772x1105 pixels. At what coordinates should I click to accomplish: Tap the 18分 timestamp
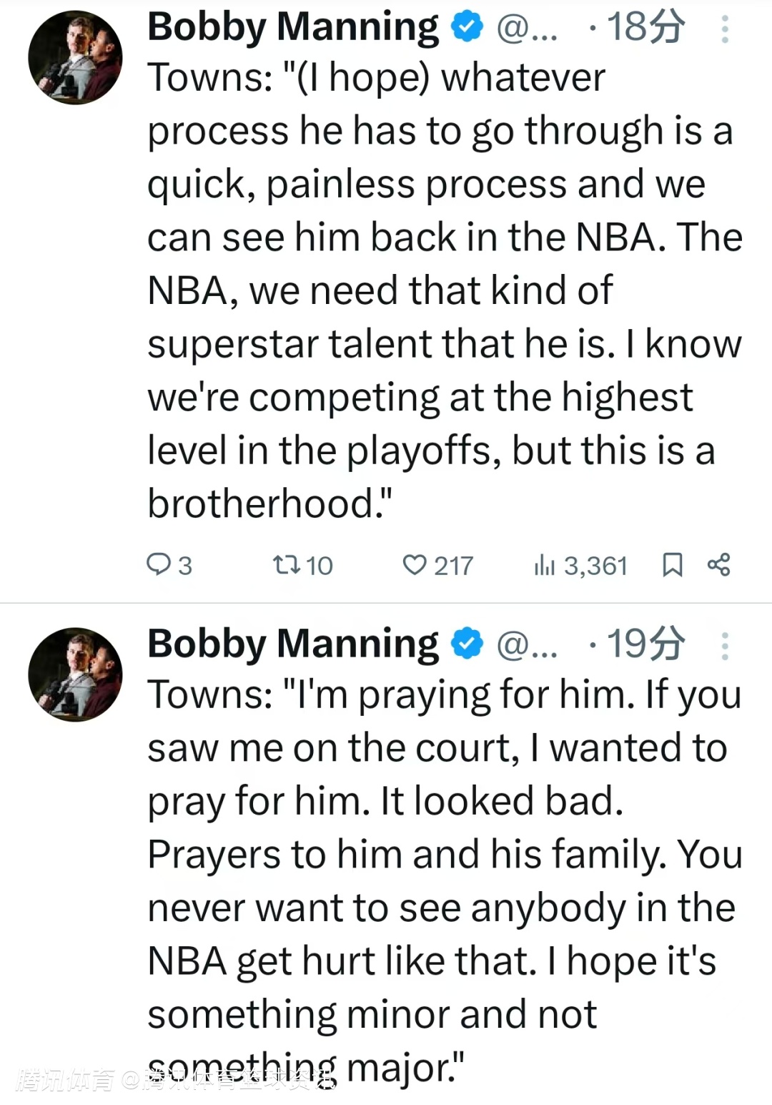point(645,27)
